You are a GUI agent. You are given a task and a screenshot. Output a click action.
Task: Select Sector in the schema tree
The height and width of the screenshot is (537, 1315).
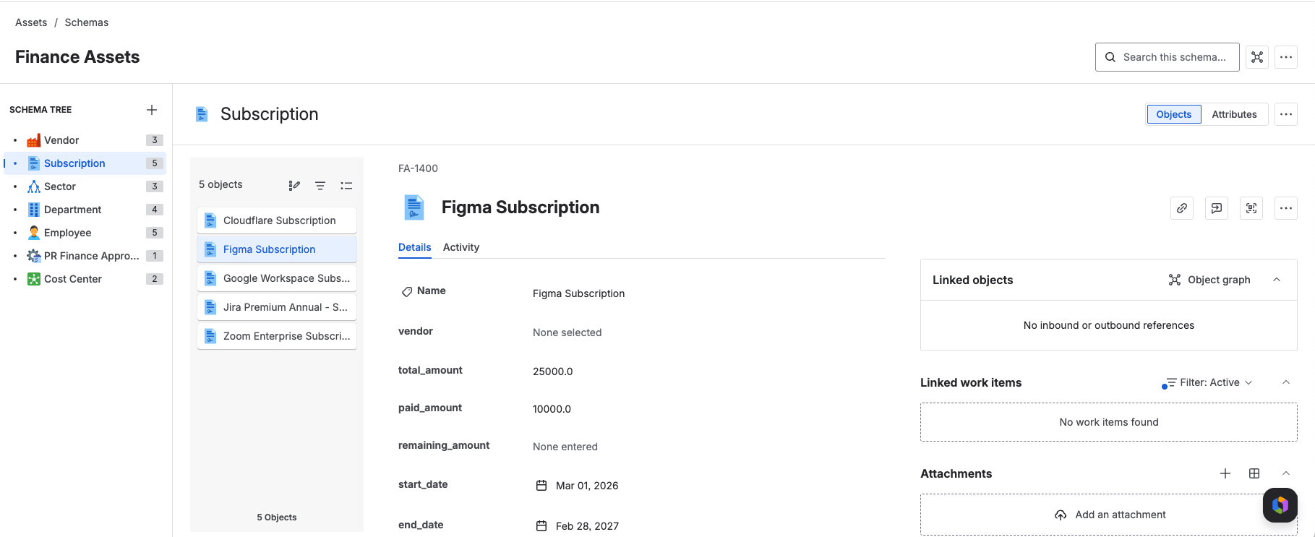coord(85,186)
